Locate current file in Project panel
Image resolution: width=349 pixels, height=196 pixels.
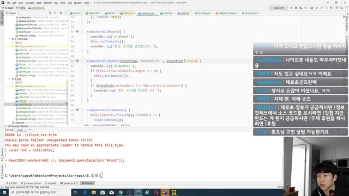click(x=50, y=13)
